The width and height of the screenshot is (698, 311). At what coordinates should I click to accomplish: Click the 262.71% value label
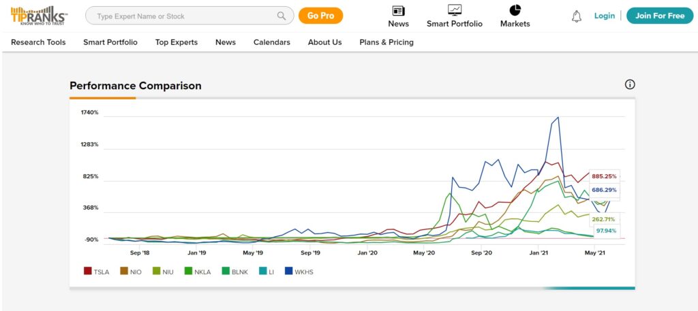[x=603, y=219]
